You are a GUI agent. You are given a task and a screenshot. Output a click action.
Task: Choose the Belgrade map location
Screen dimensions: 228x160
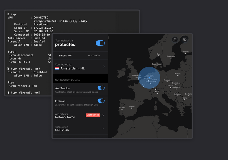point(178,96)
